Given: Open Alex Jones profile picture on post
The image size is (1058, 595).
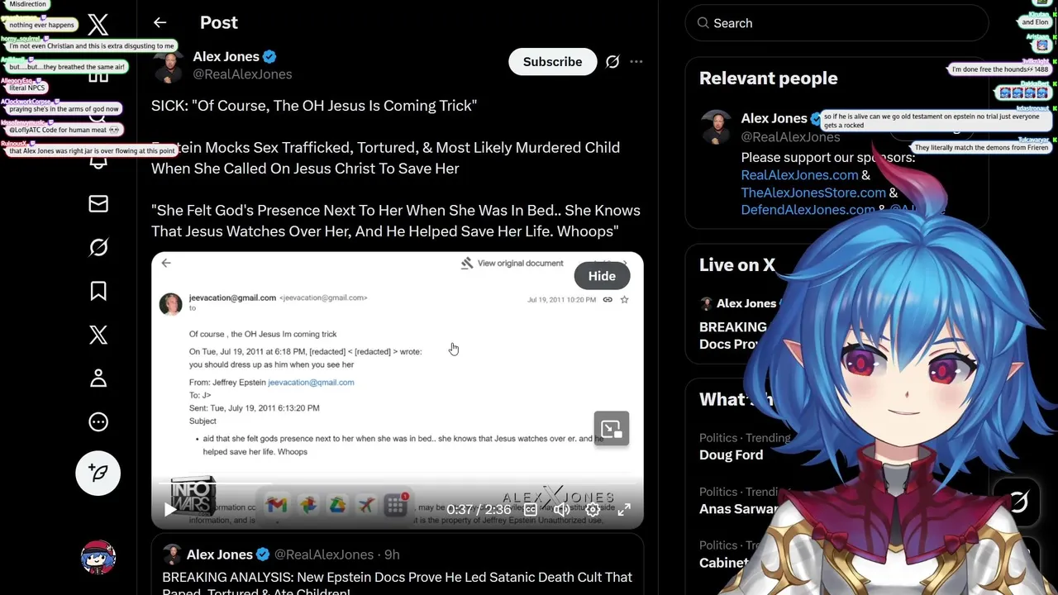Looking at the screenshot, I should pos(169,66).
